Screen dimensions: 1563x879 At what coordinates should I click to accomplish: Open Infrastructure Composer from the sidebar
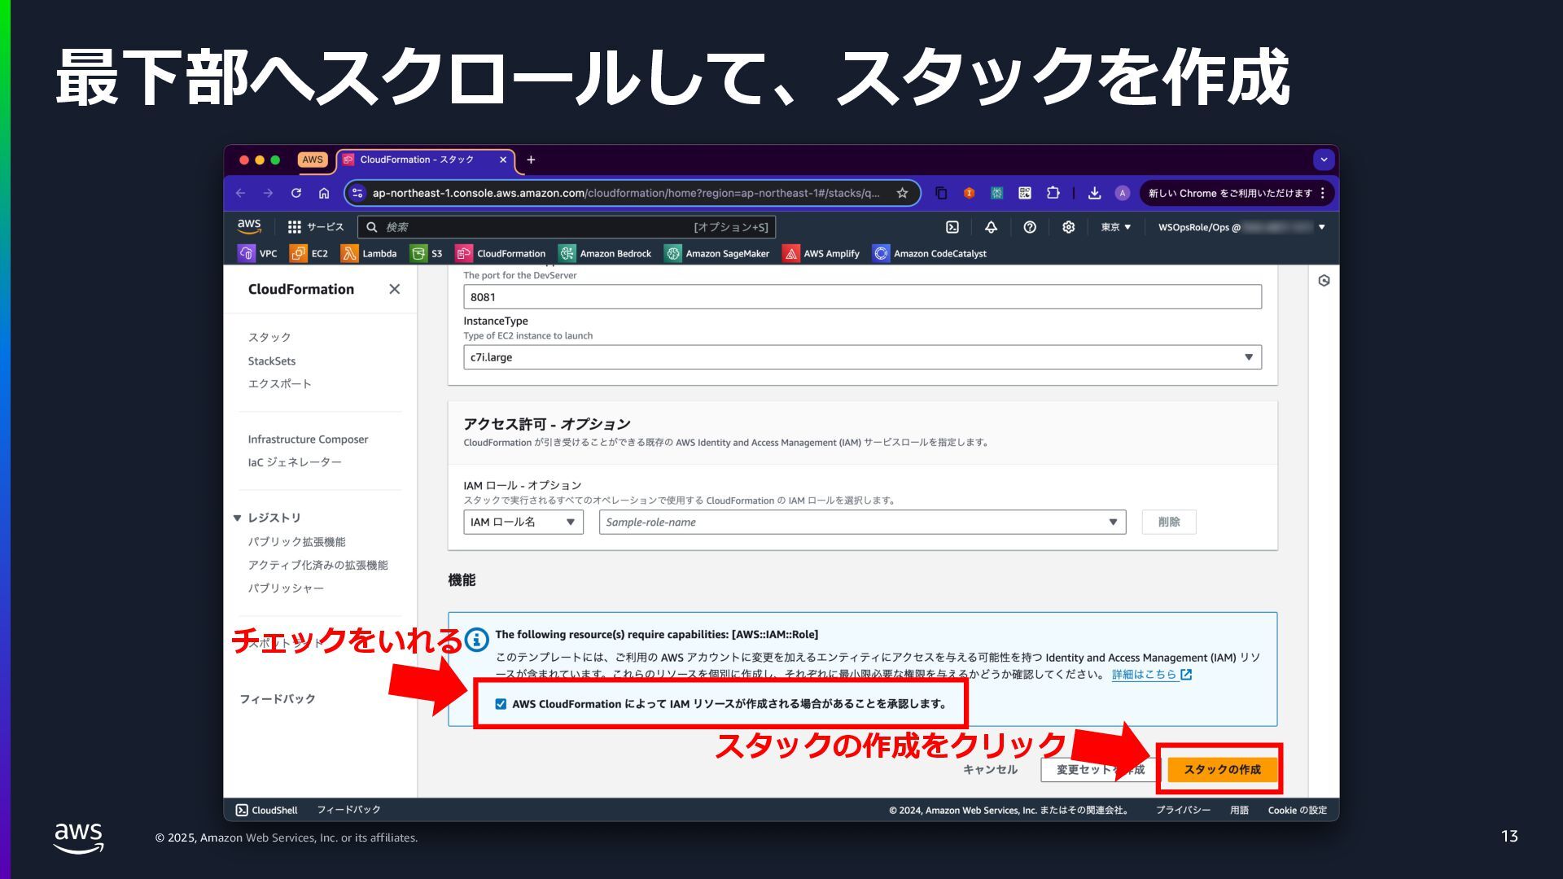(308, 439)
